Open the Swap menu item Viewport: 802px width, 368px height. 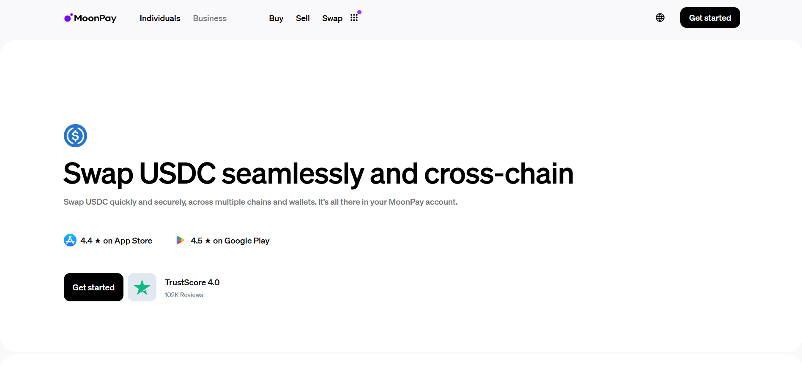coord(332,18)
